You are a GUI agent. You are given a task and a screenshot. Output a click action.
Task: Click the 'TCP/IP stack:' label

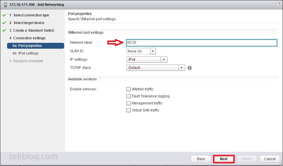point(81,68)
